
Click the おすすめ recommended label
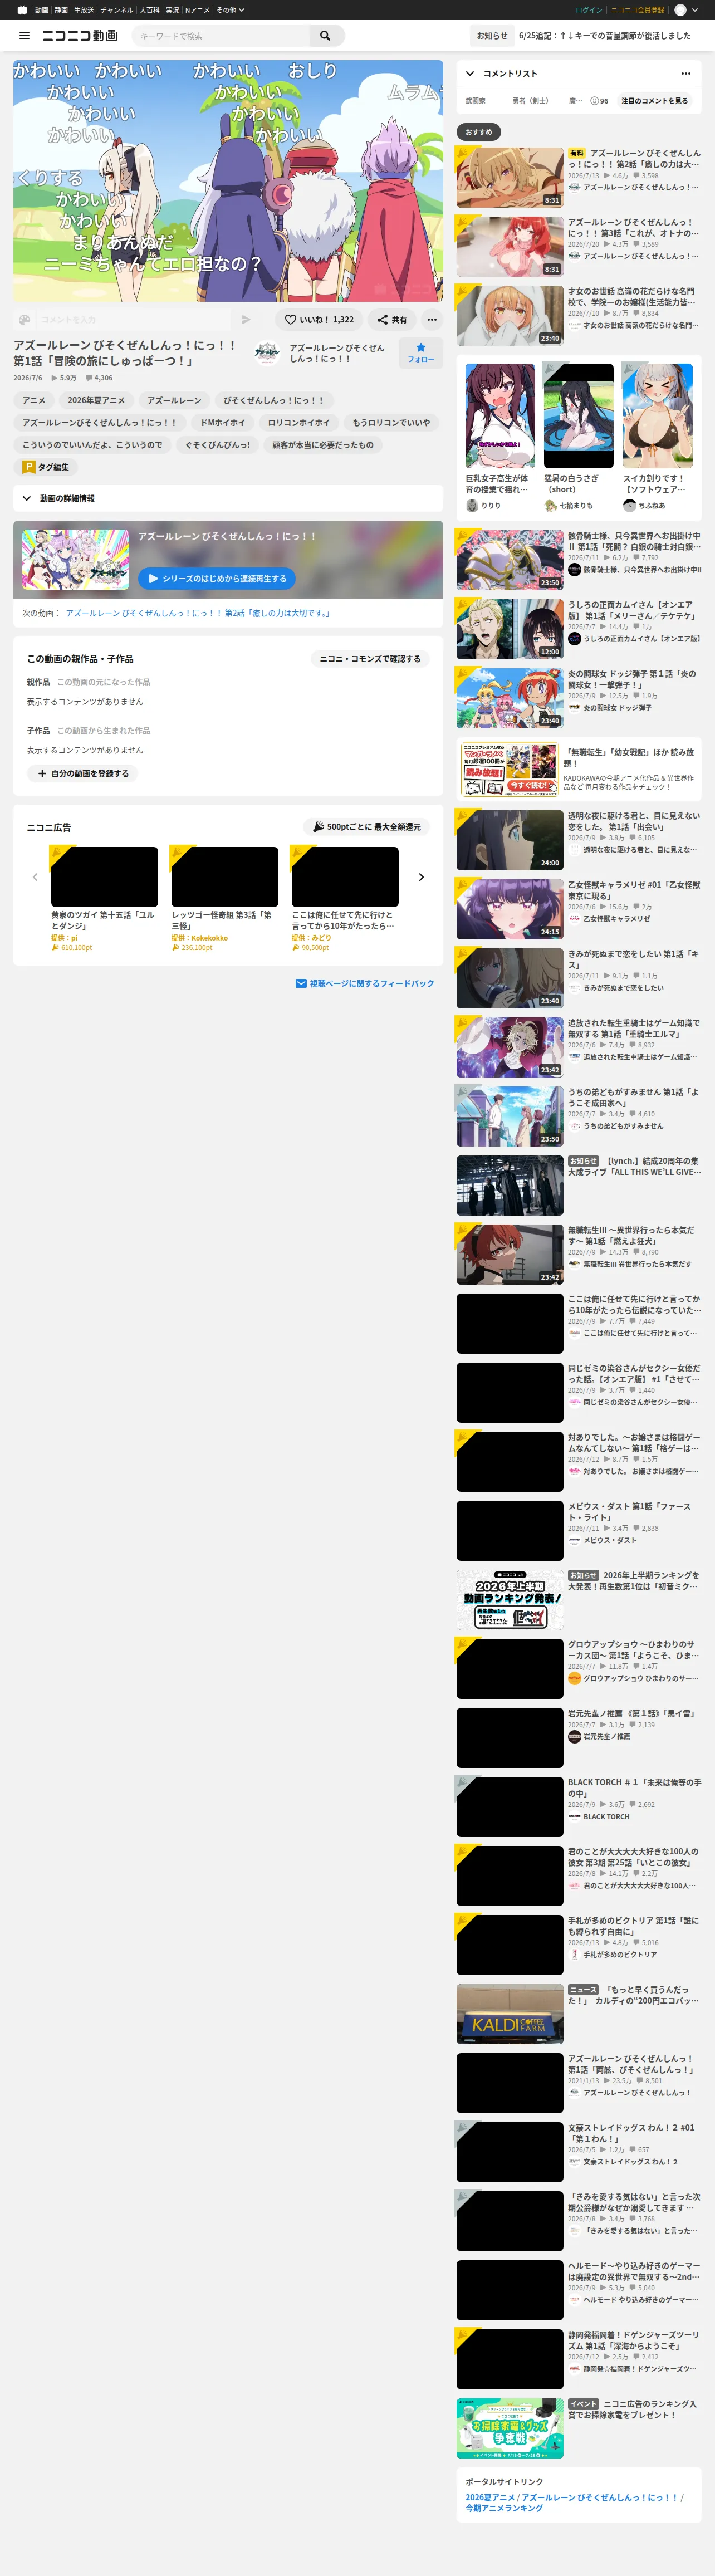point(480,132)
